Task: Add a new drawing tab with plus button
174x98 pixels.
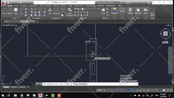Action: pos(38,21)
